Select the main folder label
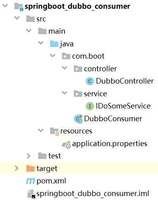158x200 pixels. point(57,31)
